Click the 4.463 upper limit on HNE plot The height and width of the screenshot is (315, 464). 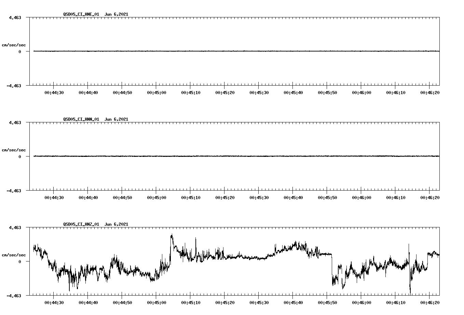(15, 17)
